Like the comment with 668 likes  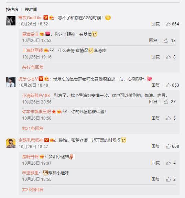(x=168, y=146)
